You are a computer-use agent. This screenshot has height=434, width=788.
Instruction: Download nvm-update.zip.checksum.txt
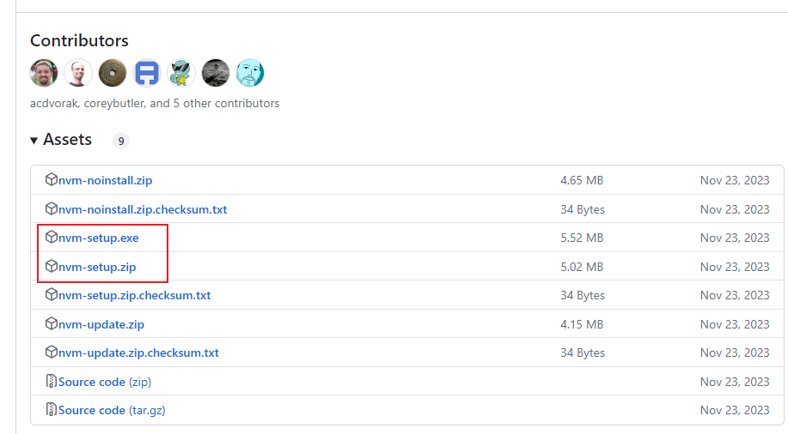pos(138,353)
